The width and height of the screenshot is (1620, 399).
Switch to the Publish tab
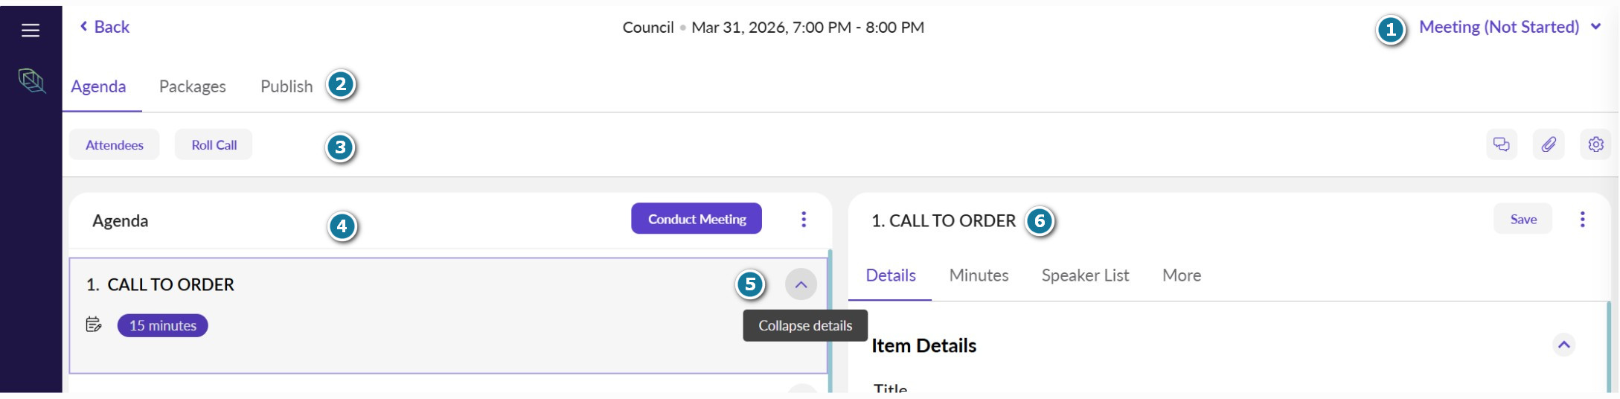click(286, 86)
